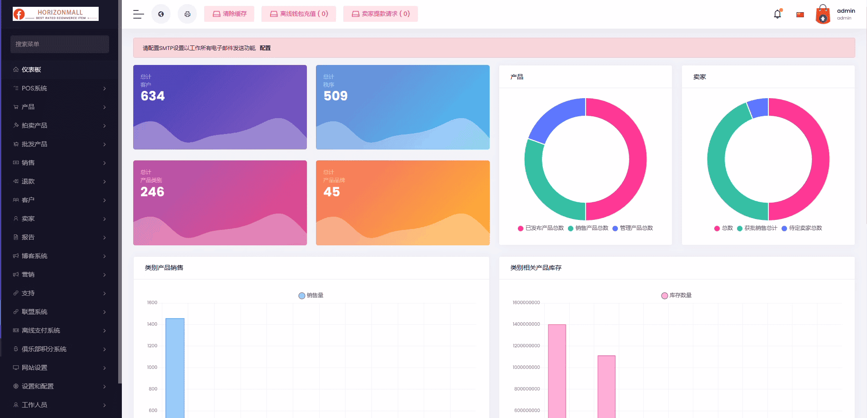Open the 工作人员 menu item

[60, 405]
